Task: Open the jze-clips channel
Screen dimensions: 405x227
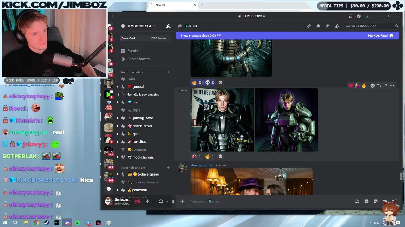Action: (139, 142)
